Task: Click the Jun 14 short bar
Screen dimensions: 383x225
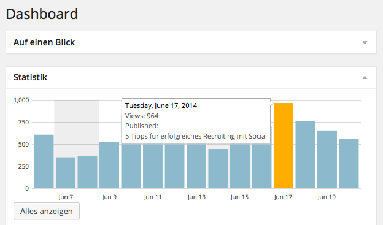Action: (x=218, y=169)
